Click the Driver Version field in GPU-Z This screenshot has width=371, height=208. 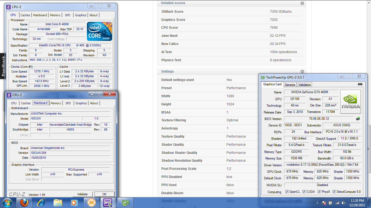322,165
